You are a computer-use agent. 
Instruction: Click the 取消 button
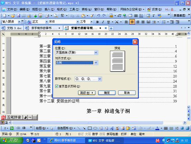[127, 93]
